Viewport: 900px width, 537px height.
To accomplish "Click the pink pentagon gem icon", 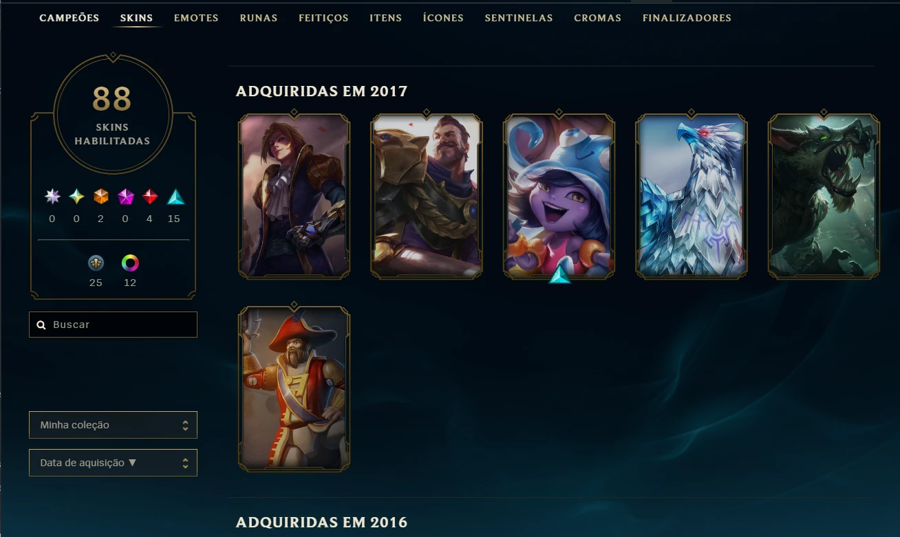I will pyautogui.click(x=126, y=197).
